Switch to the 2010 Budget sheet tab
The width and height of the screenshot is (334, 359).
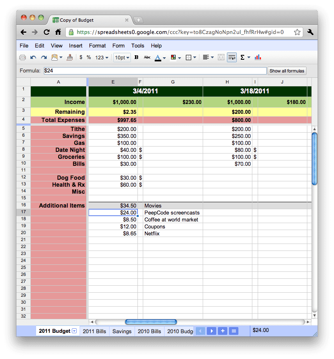coord(180,331)
